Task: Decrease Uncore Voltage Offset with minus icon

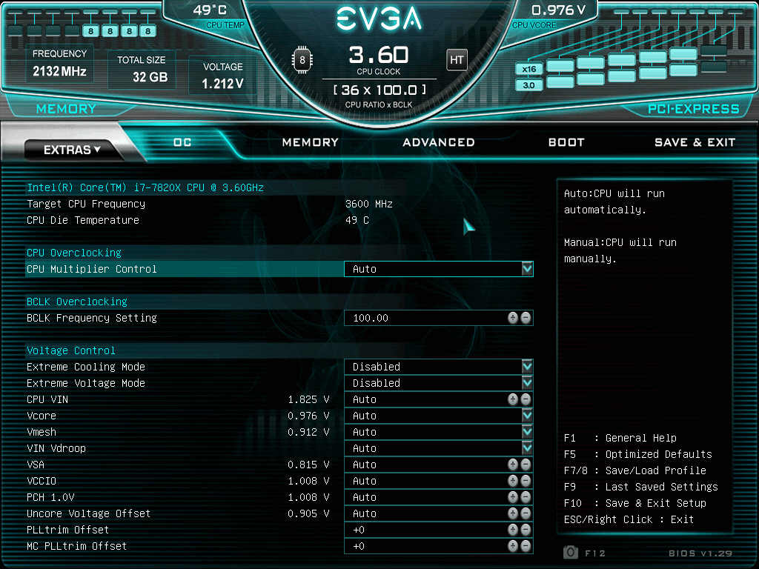Action: [526, 513]
